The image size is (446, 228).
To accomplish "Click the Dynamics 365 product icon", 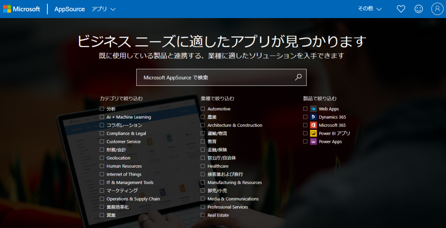I will 313,117.
